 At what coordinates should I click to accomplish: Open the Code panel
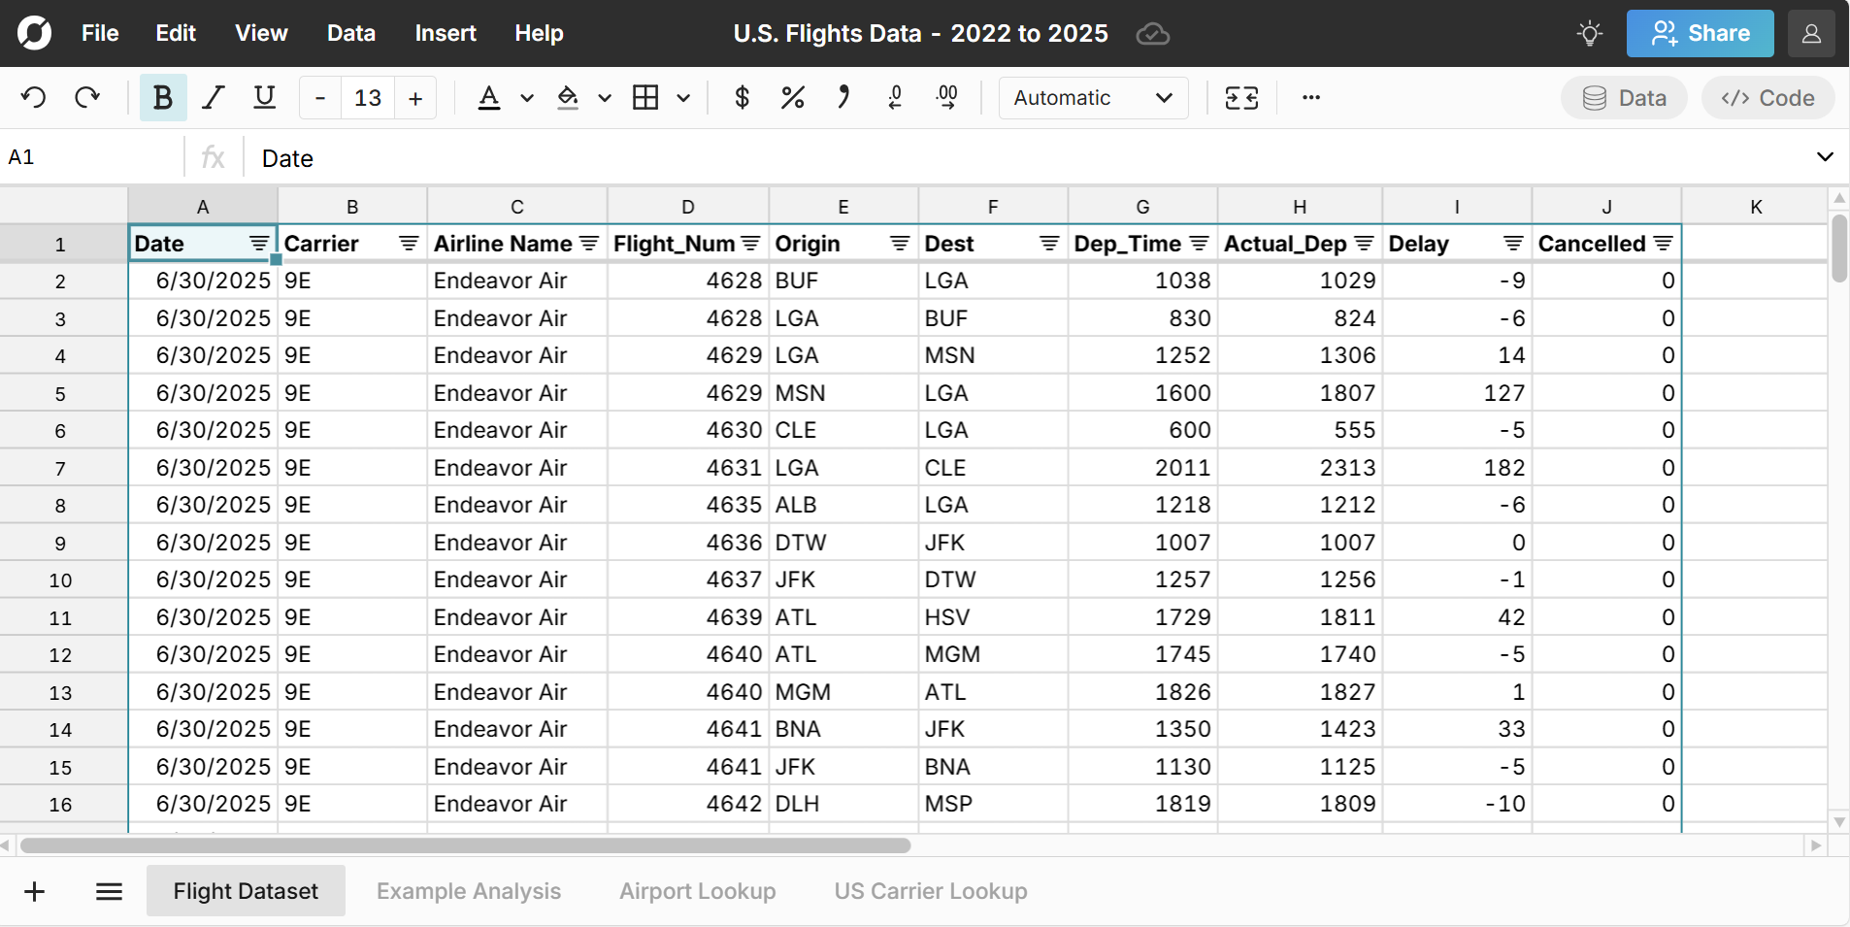click(1767, 97)
